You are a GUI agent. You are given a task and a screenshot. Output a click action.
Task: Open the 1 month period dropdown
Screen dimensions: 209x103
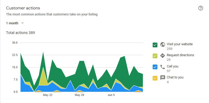(15, 23)
